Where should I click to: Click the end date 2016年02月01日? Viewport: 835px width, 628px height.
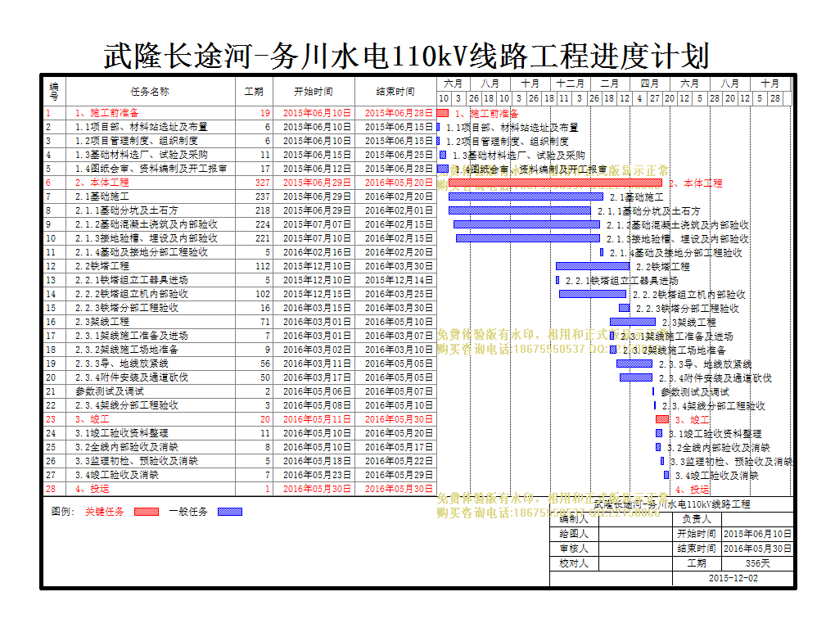click(x=399, y=210)
